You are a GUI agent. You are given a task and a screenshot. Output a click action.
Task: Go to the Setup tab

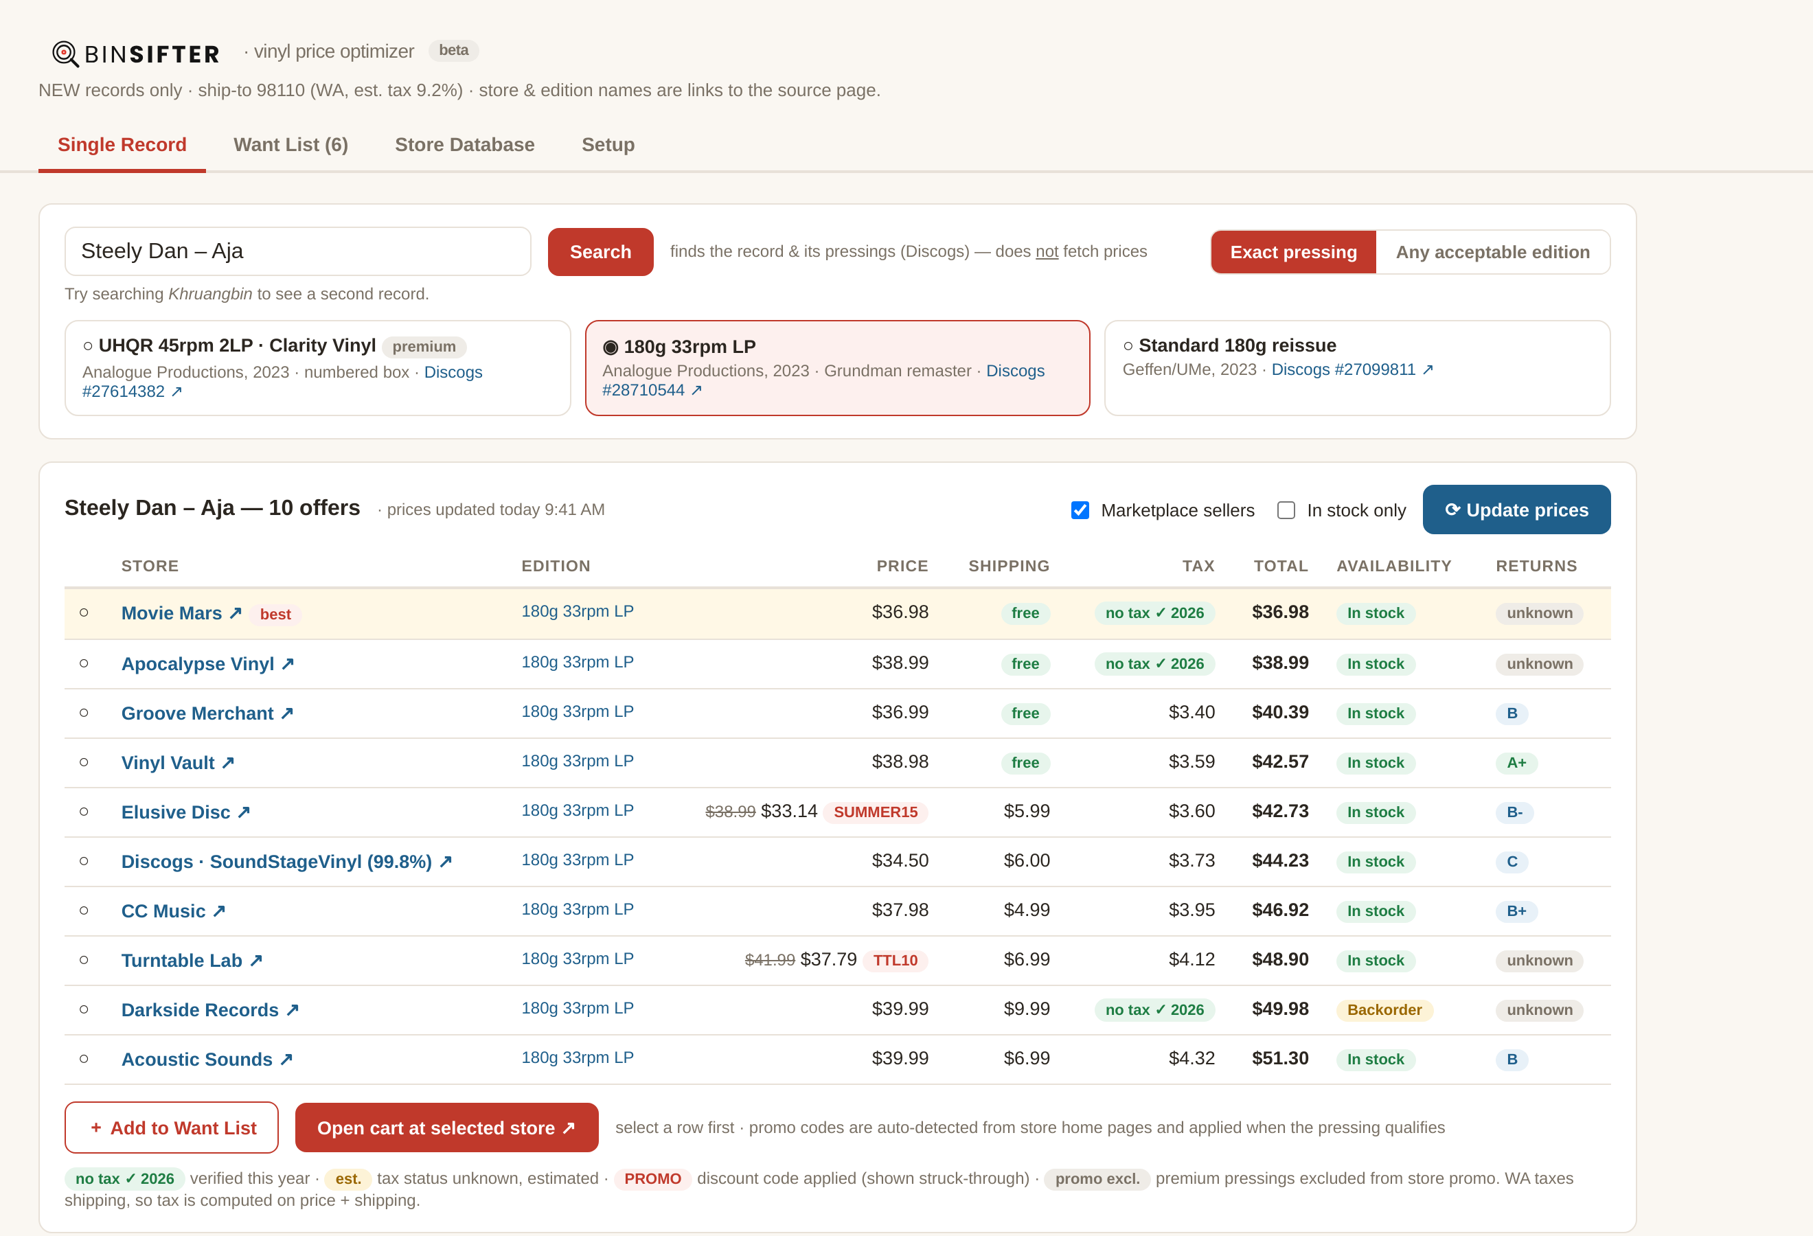pyautogui.click(x=608, y=145)
